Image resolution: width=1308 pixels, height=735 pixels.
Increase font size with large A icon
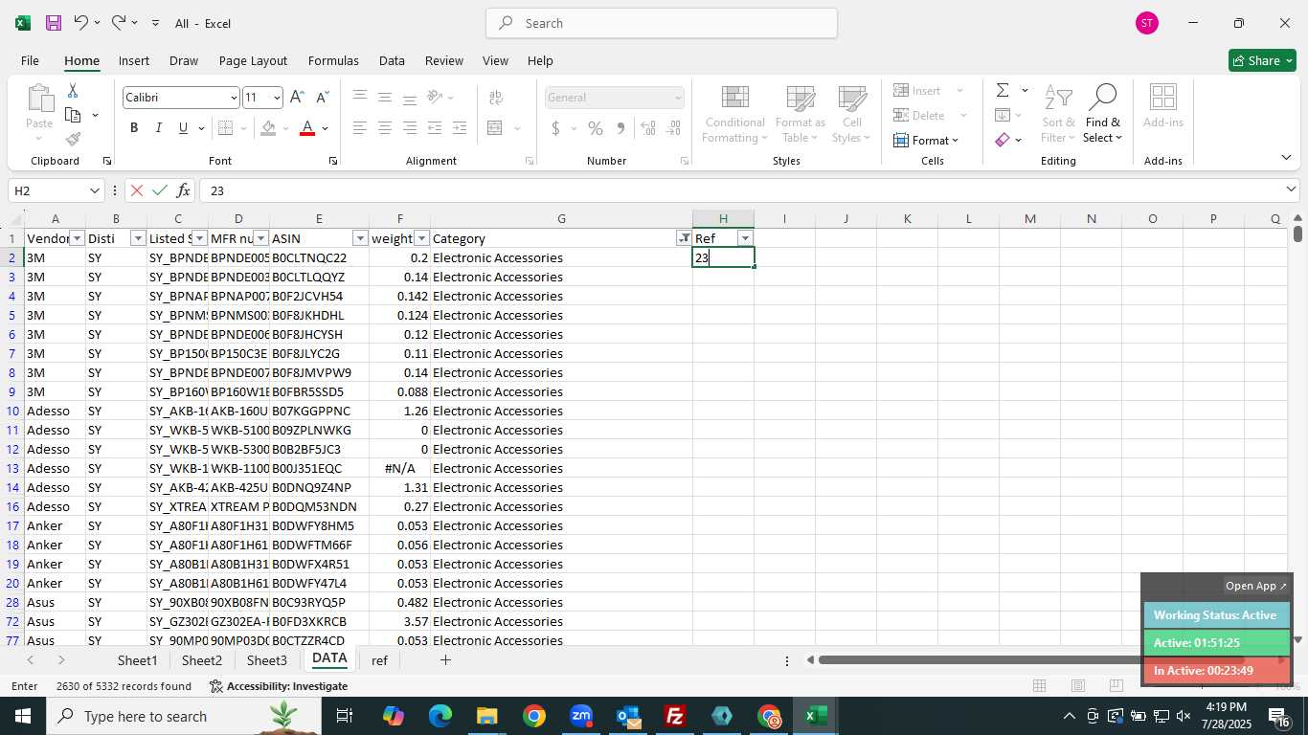pyautogui.click(x=297, y=98)
